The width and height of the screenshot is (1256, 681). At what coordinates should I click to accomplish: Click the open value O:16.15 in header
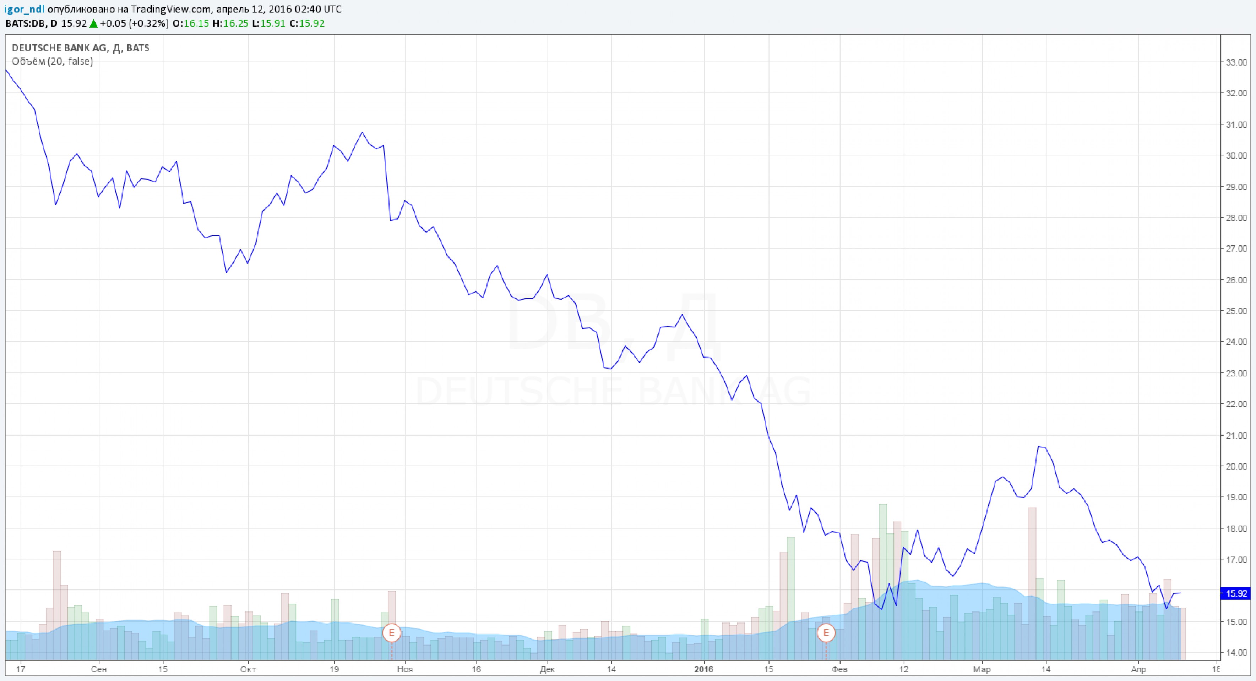pos(191,23)
